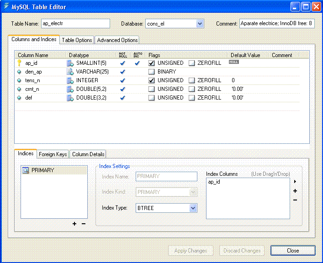
Task: Switch to the Table Options tab
Action: [x=77, y=40]
